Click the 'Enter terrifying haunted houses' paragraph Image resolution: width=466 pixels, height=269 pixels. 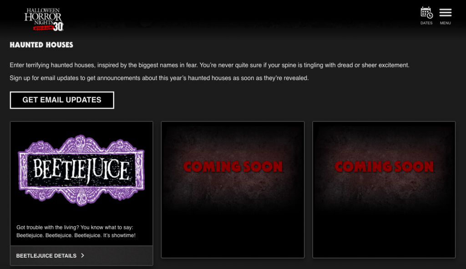tap(209, 65)
